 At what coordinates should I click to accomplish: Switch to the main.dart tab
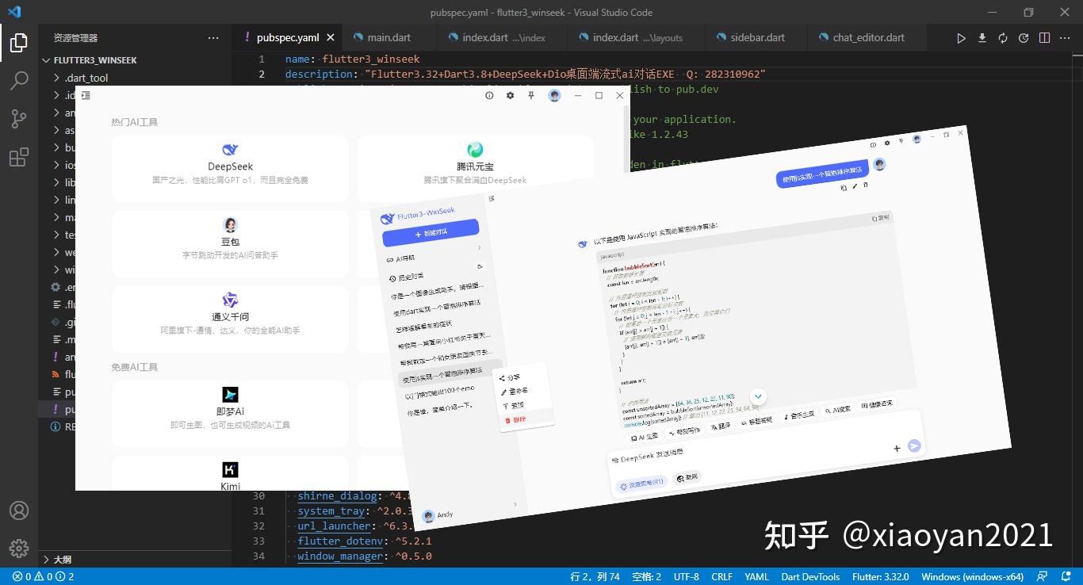point(390,37)
